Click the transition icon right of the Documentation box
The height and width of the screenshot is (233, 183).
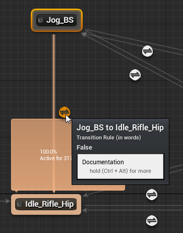[152, 195]
